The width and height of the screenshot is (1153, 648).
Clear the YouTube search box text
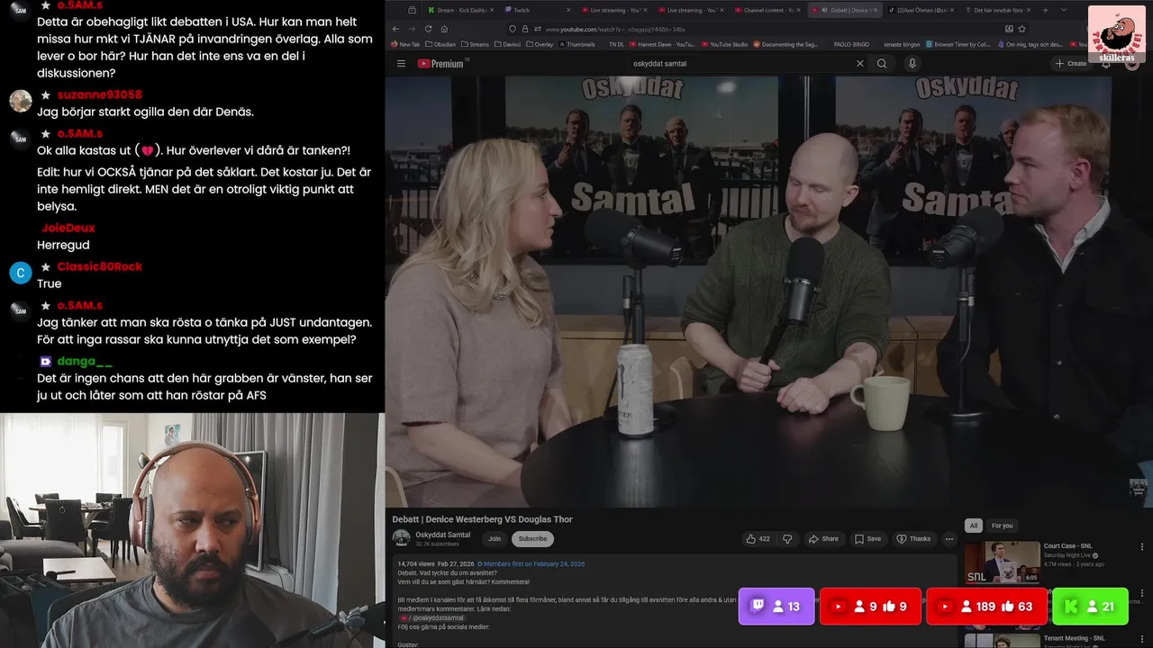point(859,64)
